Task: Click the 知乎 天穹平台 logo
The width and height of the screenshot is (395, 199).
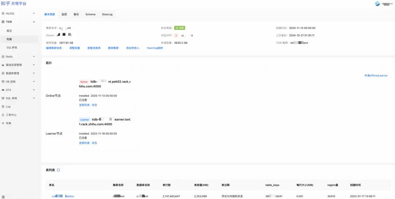Action: coord(14,4)
